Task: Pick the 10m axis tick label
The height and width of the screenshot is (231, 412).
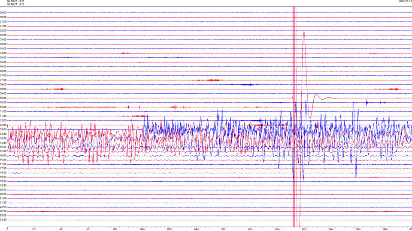Action: click(x=142, y=229)
